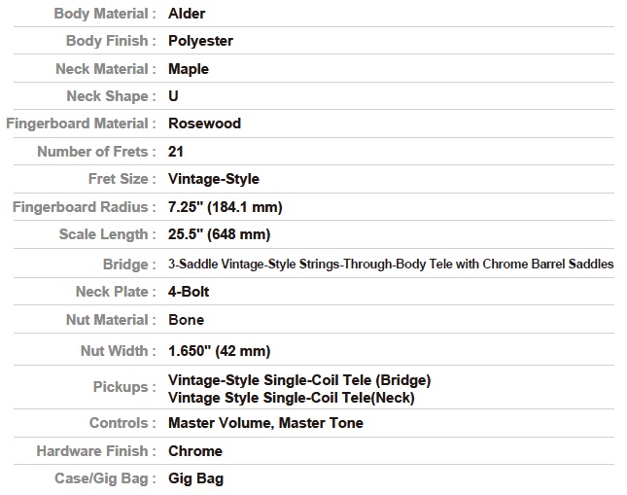Click the Bone nut material value
Viewport: 627px width, 495px height.
click(x=187, y=320)
